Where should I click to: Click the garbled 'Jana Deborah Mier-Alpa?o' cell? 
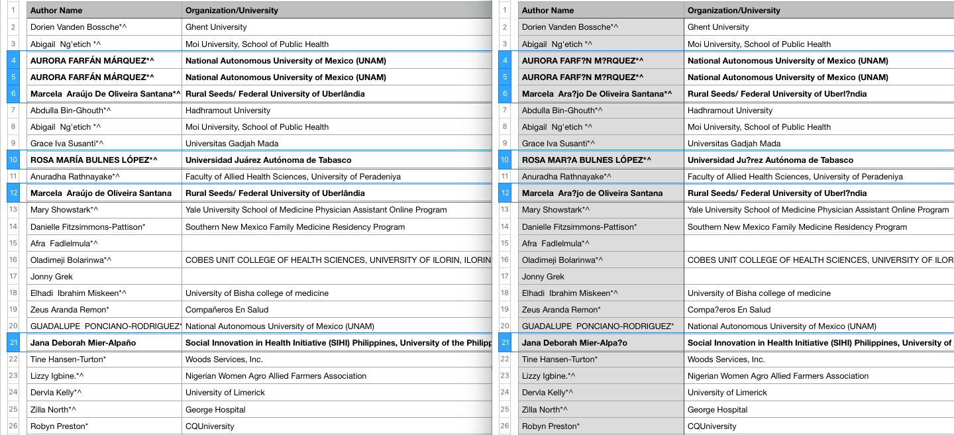pos(574,343)
